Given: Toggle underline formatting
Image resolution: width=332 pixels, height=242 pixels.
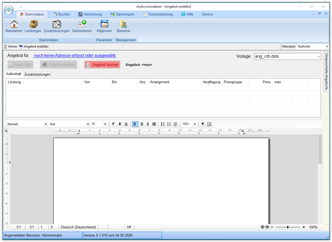Looking at the screenshot, I should [126, 124].
